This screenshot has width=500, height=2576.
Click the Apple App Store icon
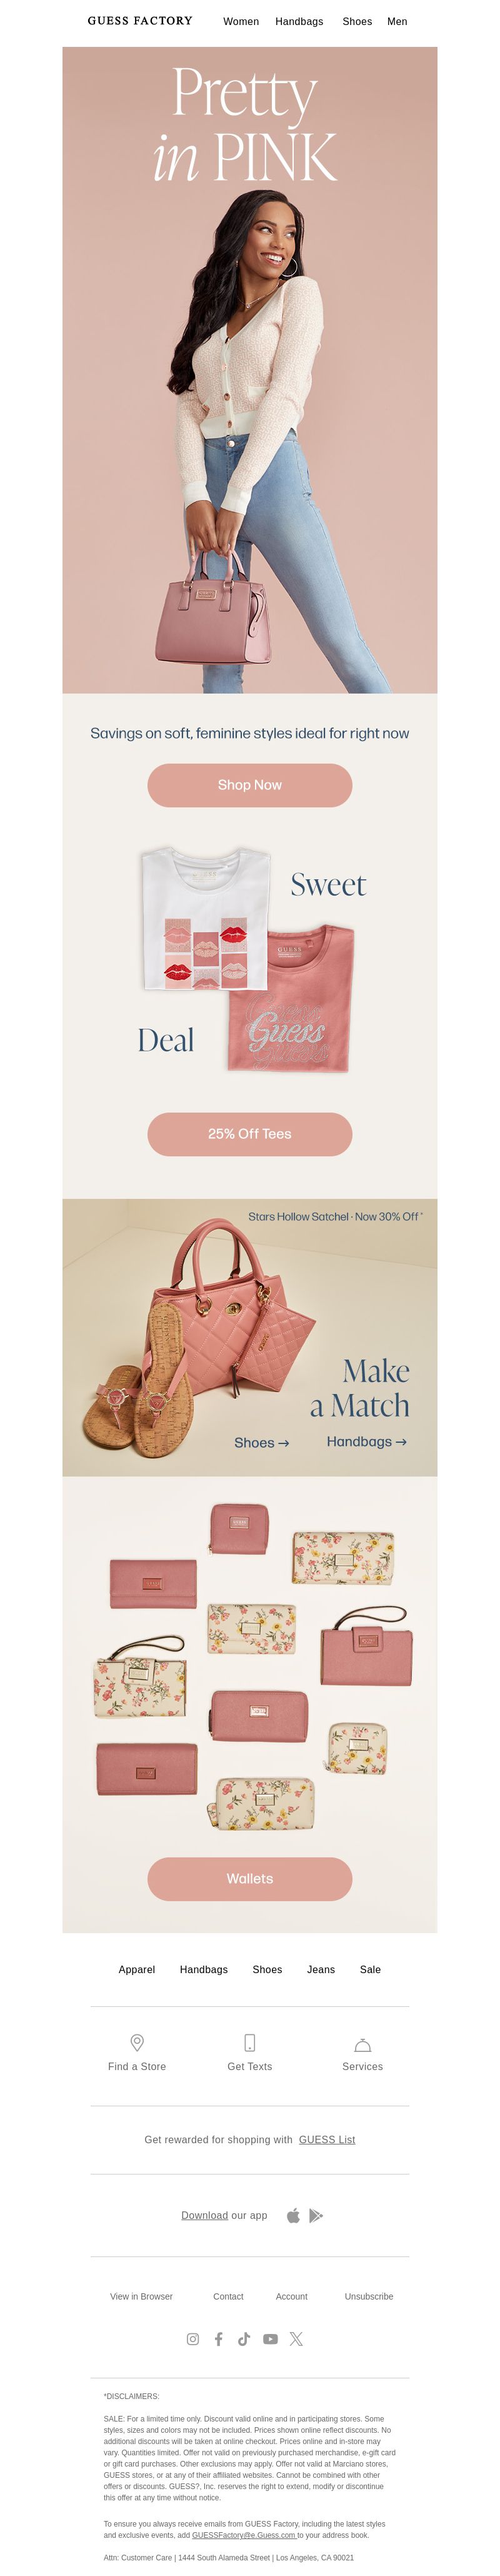(293, 2215)
